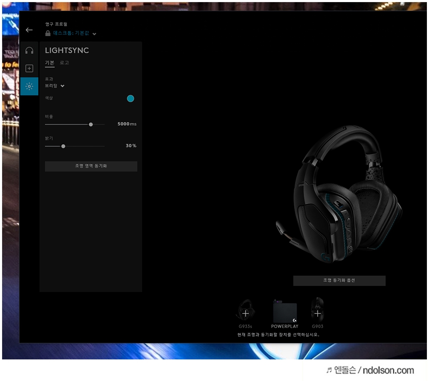
Task: Click the LIGHTSYNC panel heading
Action: (x=67, y=50)
